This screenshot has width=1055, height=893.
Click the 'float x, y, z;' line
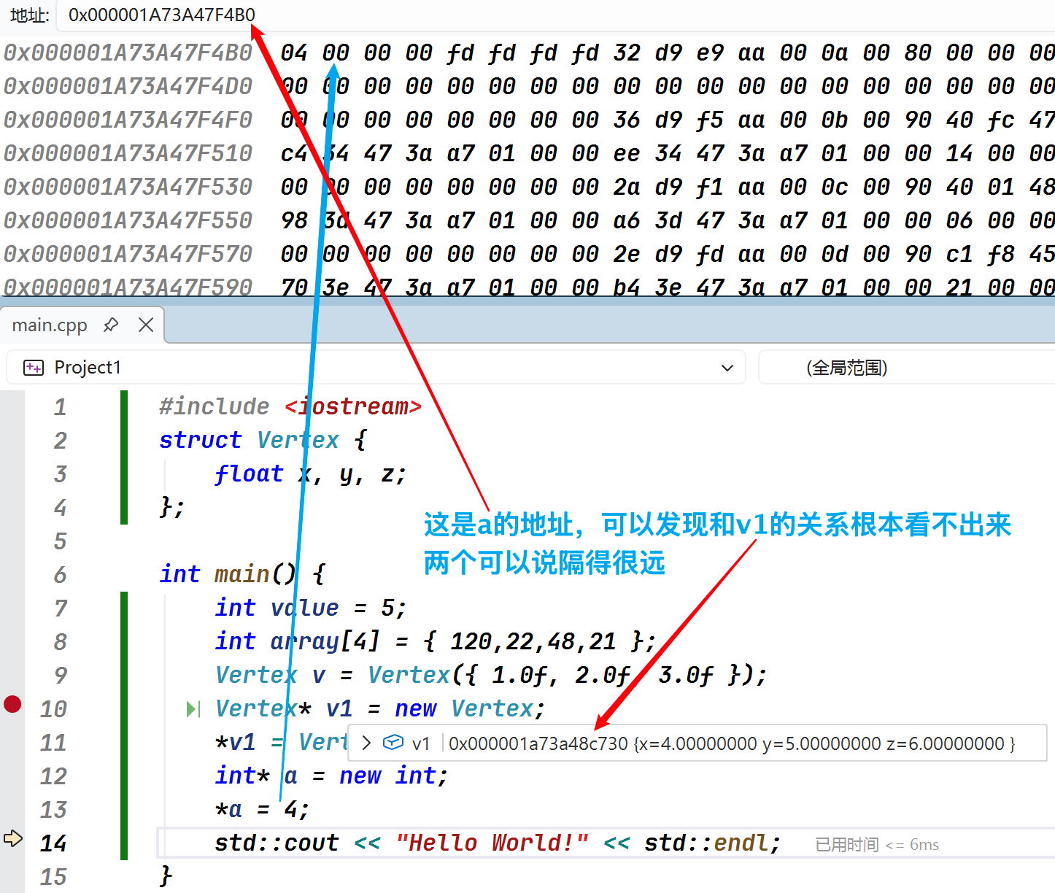click(x=310, y=473)
